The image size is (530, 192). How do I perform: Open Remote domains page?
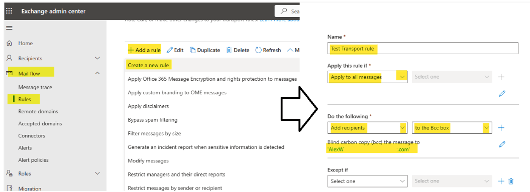coord(38,111)
